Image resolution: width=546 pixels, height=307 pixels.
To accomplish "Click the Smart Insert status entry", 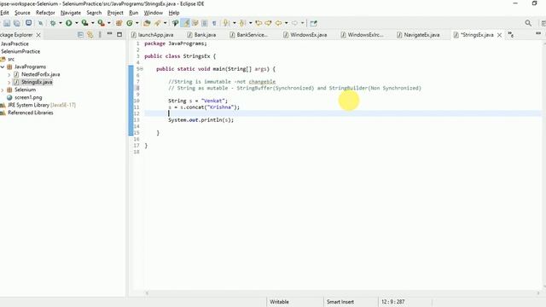I will (x=340, y=302).
